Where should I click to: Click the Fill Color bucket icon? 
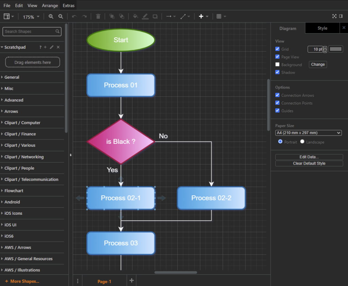coord(135,16)
